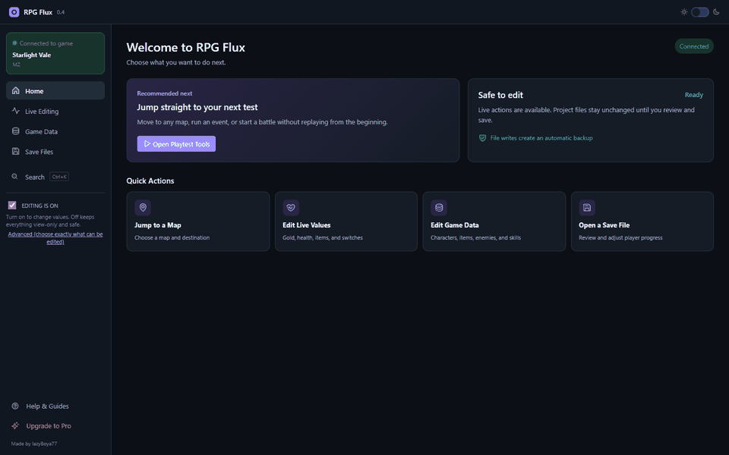Click the moon dark-mode icon
Viewport: 729px width, 455px height.
[x=716, y=12]
